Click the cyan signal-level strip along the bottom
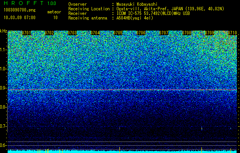This screenshot has width=240, height=153. 122,151
